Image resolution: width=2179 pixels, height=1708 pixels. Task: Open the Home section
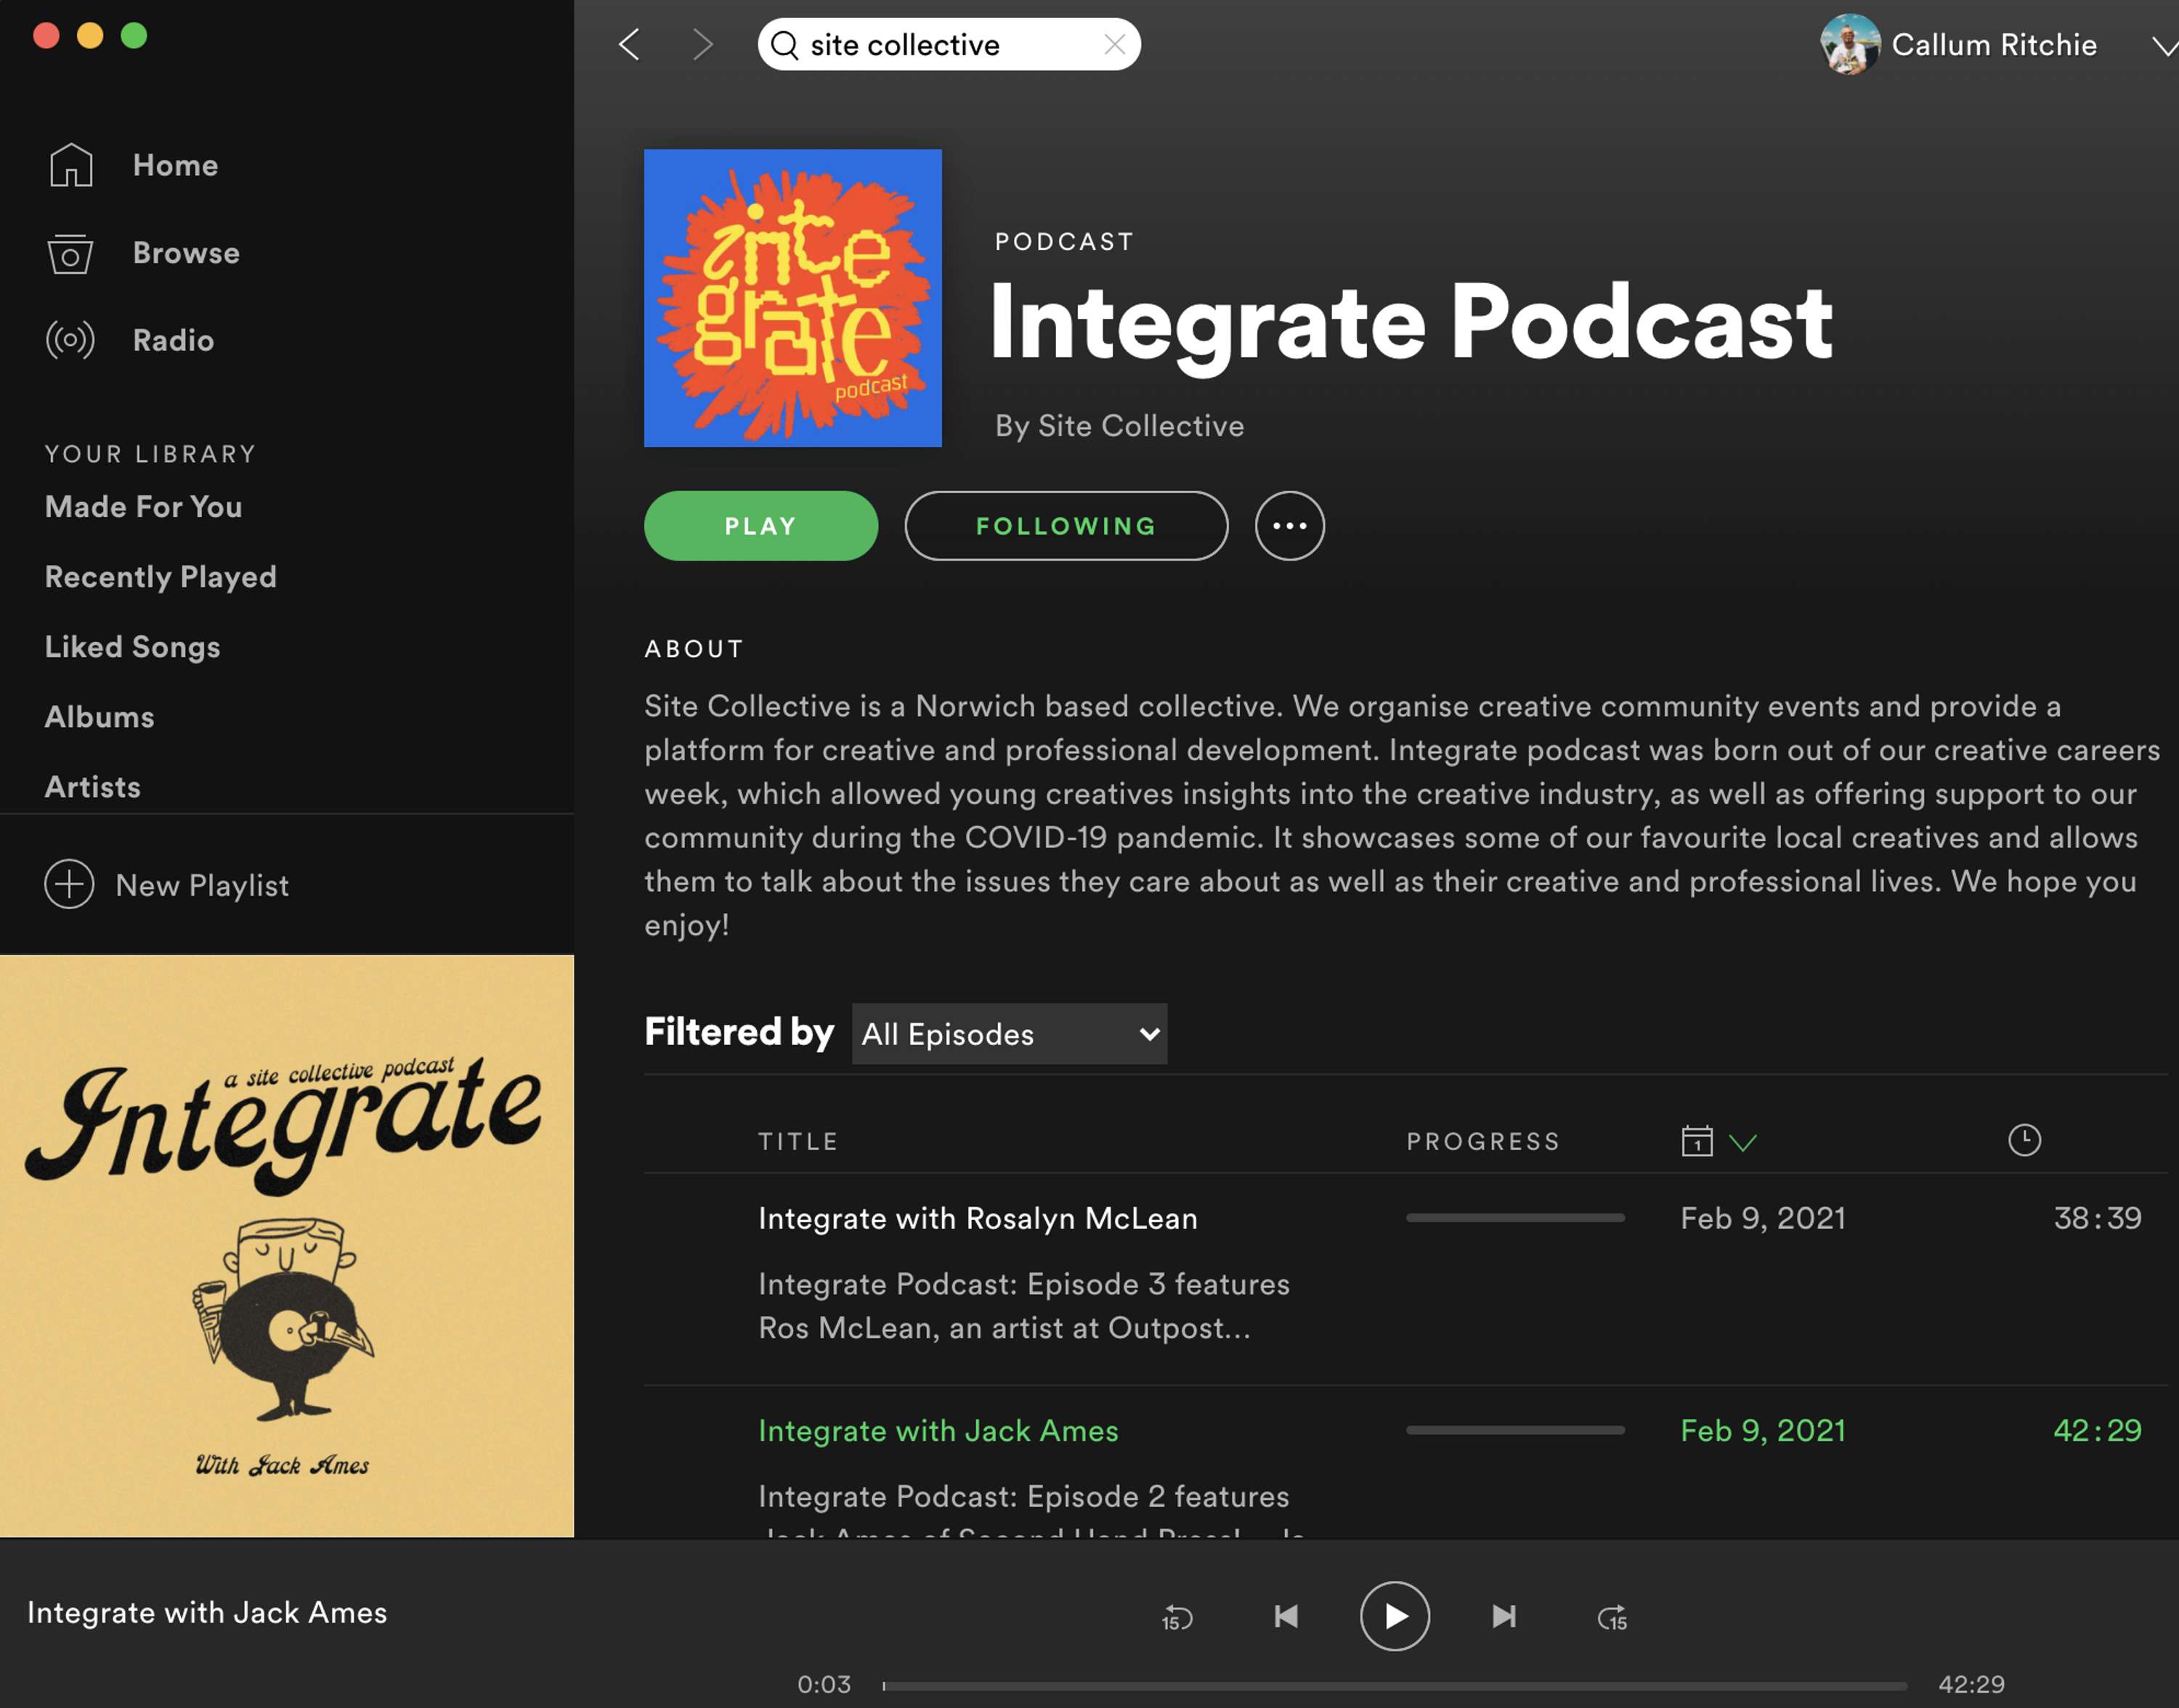(x=175, y=165)
